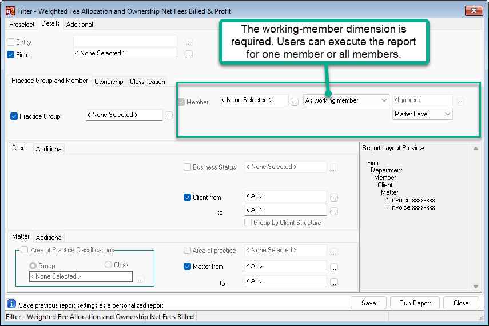Open the Classification tab

click(x=147, y=82)
